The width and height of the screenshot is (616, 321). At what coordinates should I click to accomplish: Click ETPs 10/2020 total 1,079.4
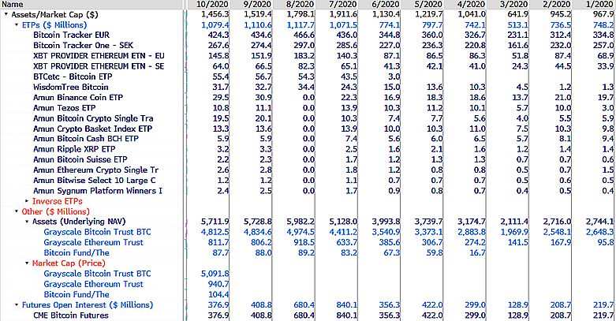(215, 24)
